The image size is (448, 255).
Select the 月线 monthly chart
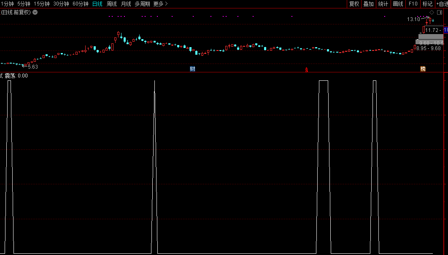click(x=126, y=4)
